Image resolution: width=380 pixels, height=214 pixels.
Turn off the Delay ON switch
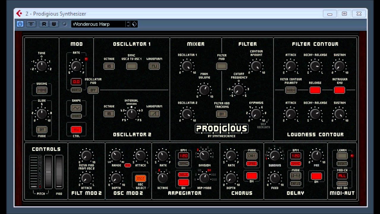point(316,176)
